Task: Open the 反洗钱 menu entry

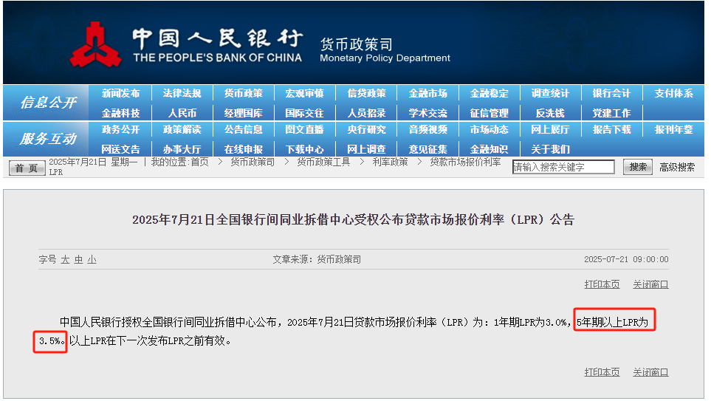Action: click(550, 113)
